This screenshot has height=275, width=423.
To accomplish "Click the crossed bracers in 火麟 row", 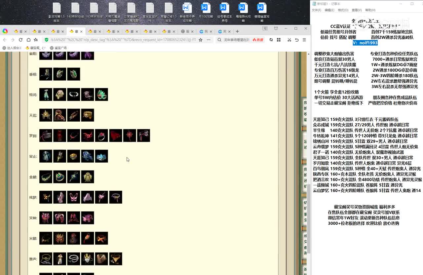I will click(101, 238).
